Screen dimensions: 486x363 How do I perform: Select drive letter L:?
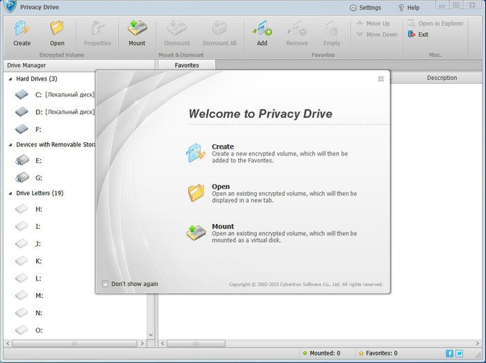point(28,278)
